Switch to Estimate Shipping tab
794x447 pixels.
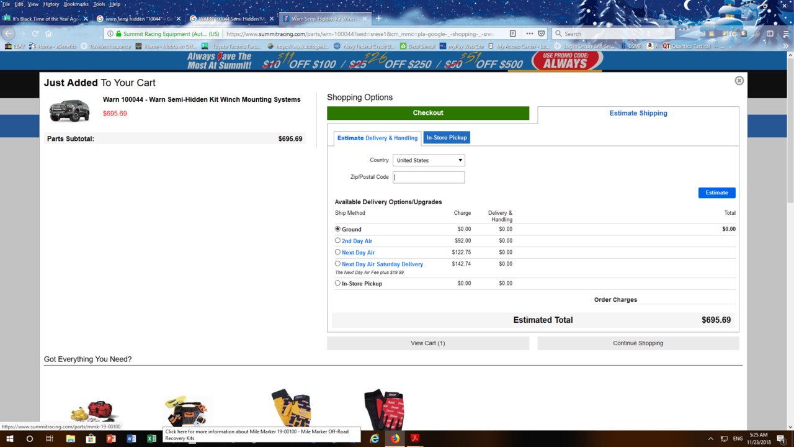pyautogui.click(x=638, y=114)
